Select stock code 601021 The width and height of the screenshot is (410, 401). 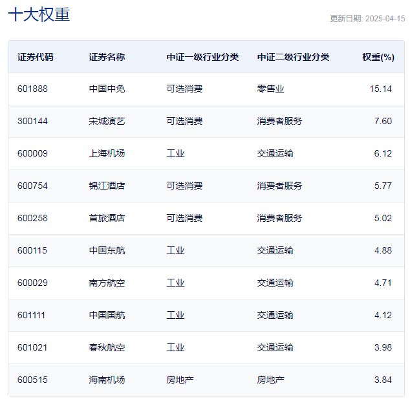point(32,347)
